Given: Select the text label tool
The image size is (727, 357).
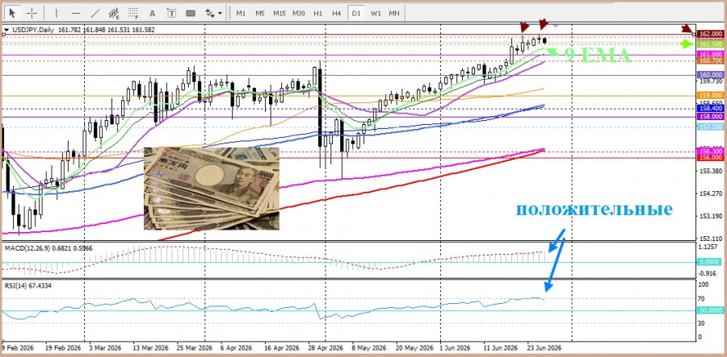Looking at the screenshot, I should 171,13.
